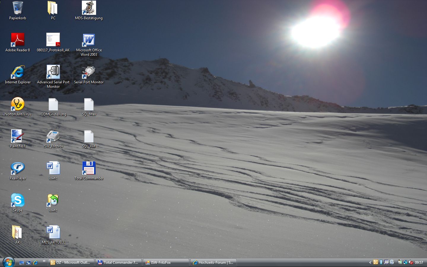Select the ISW_Fritzvox phone icon

pos(53,136)
